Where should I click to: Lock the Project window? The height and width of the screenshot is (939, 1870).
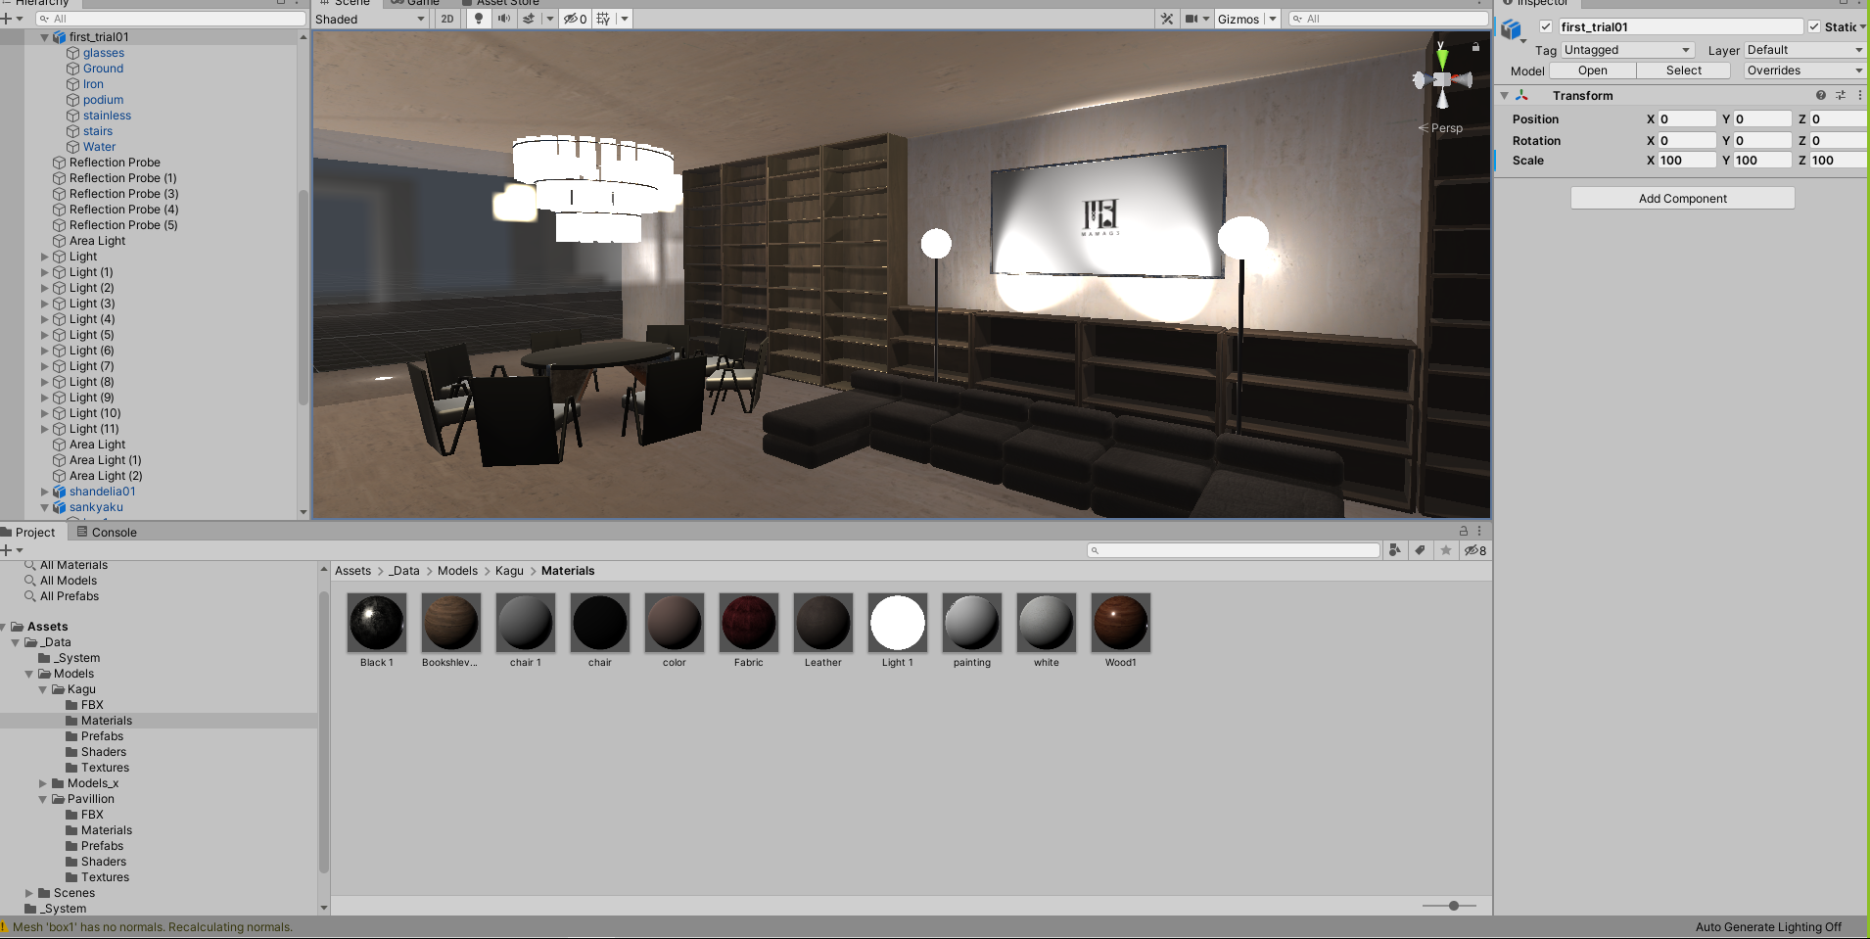pos(1464,531)
